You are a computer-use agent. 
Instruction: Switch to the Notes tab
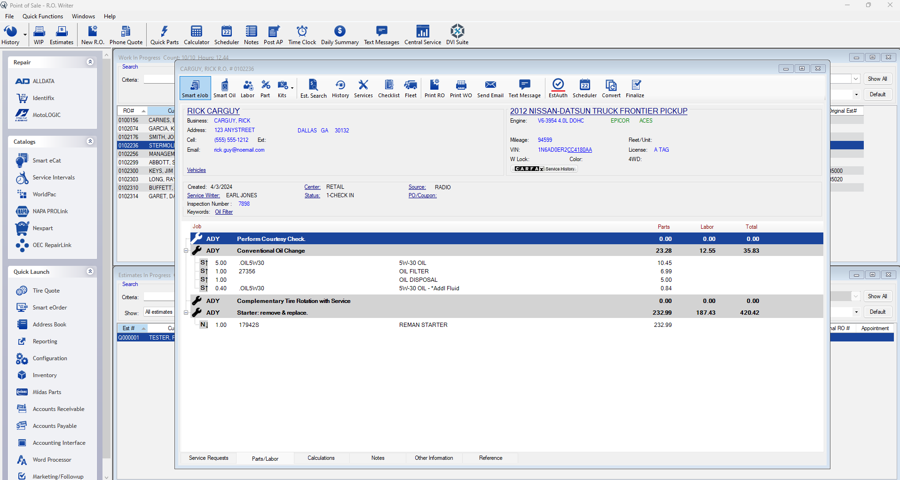(x=378, y=457)
